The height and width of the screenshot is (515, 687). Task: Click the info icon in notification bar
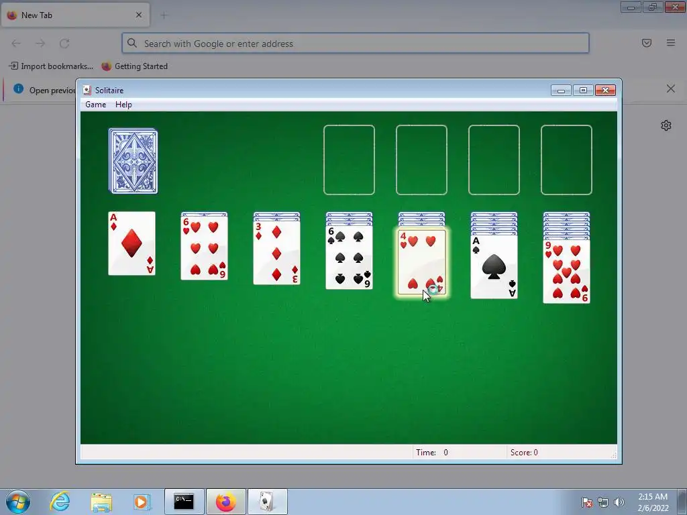pyautogui.click(x=18, y=89)
